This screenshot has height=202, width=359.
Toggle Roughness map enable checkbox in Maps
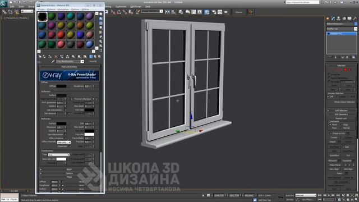(x=63, y=185)
